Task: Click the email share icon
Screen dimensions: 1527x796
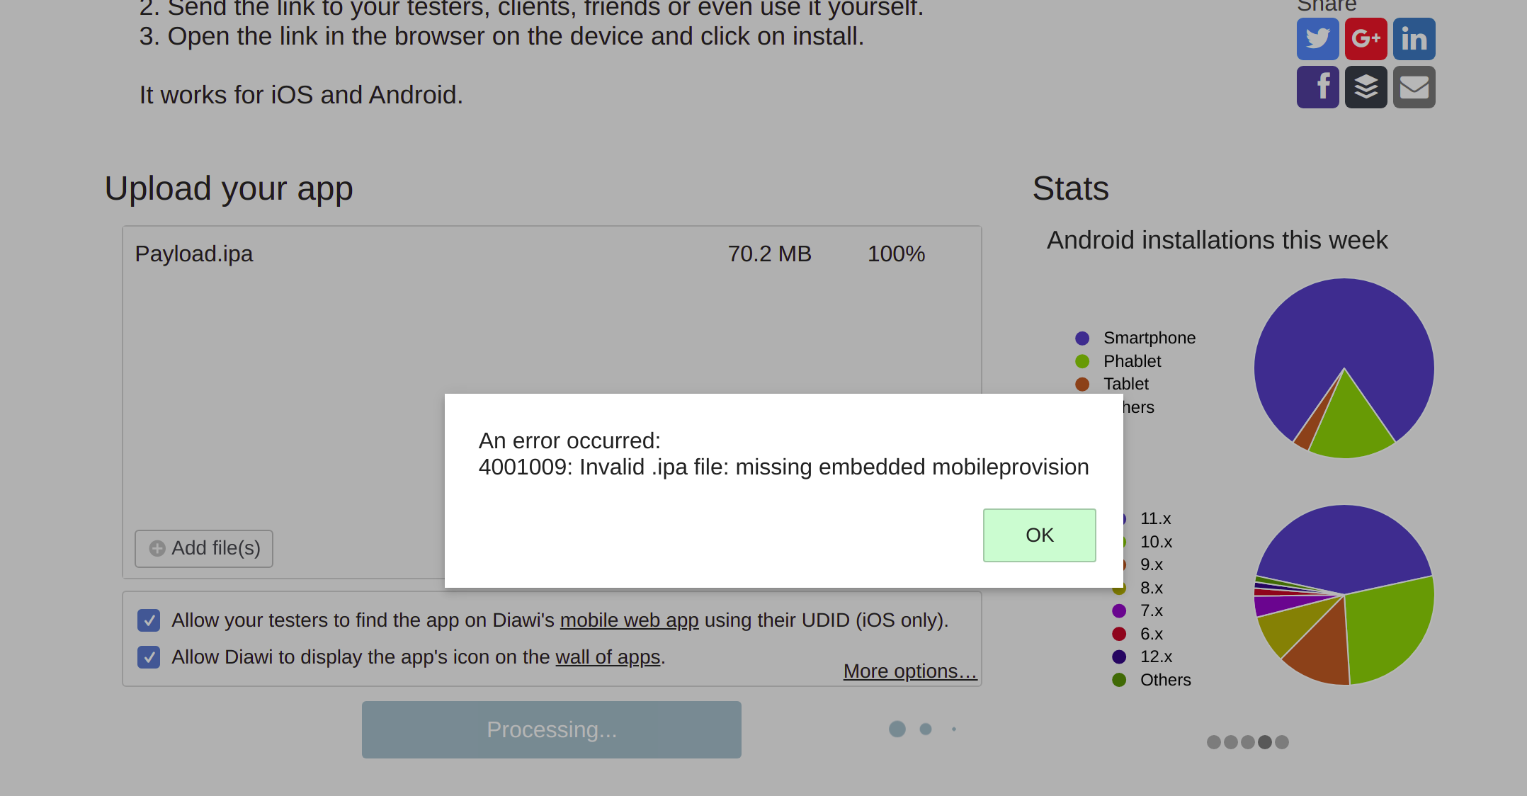Action: click(x=1414, y=87)
